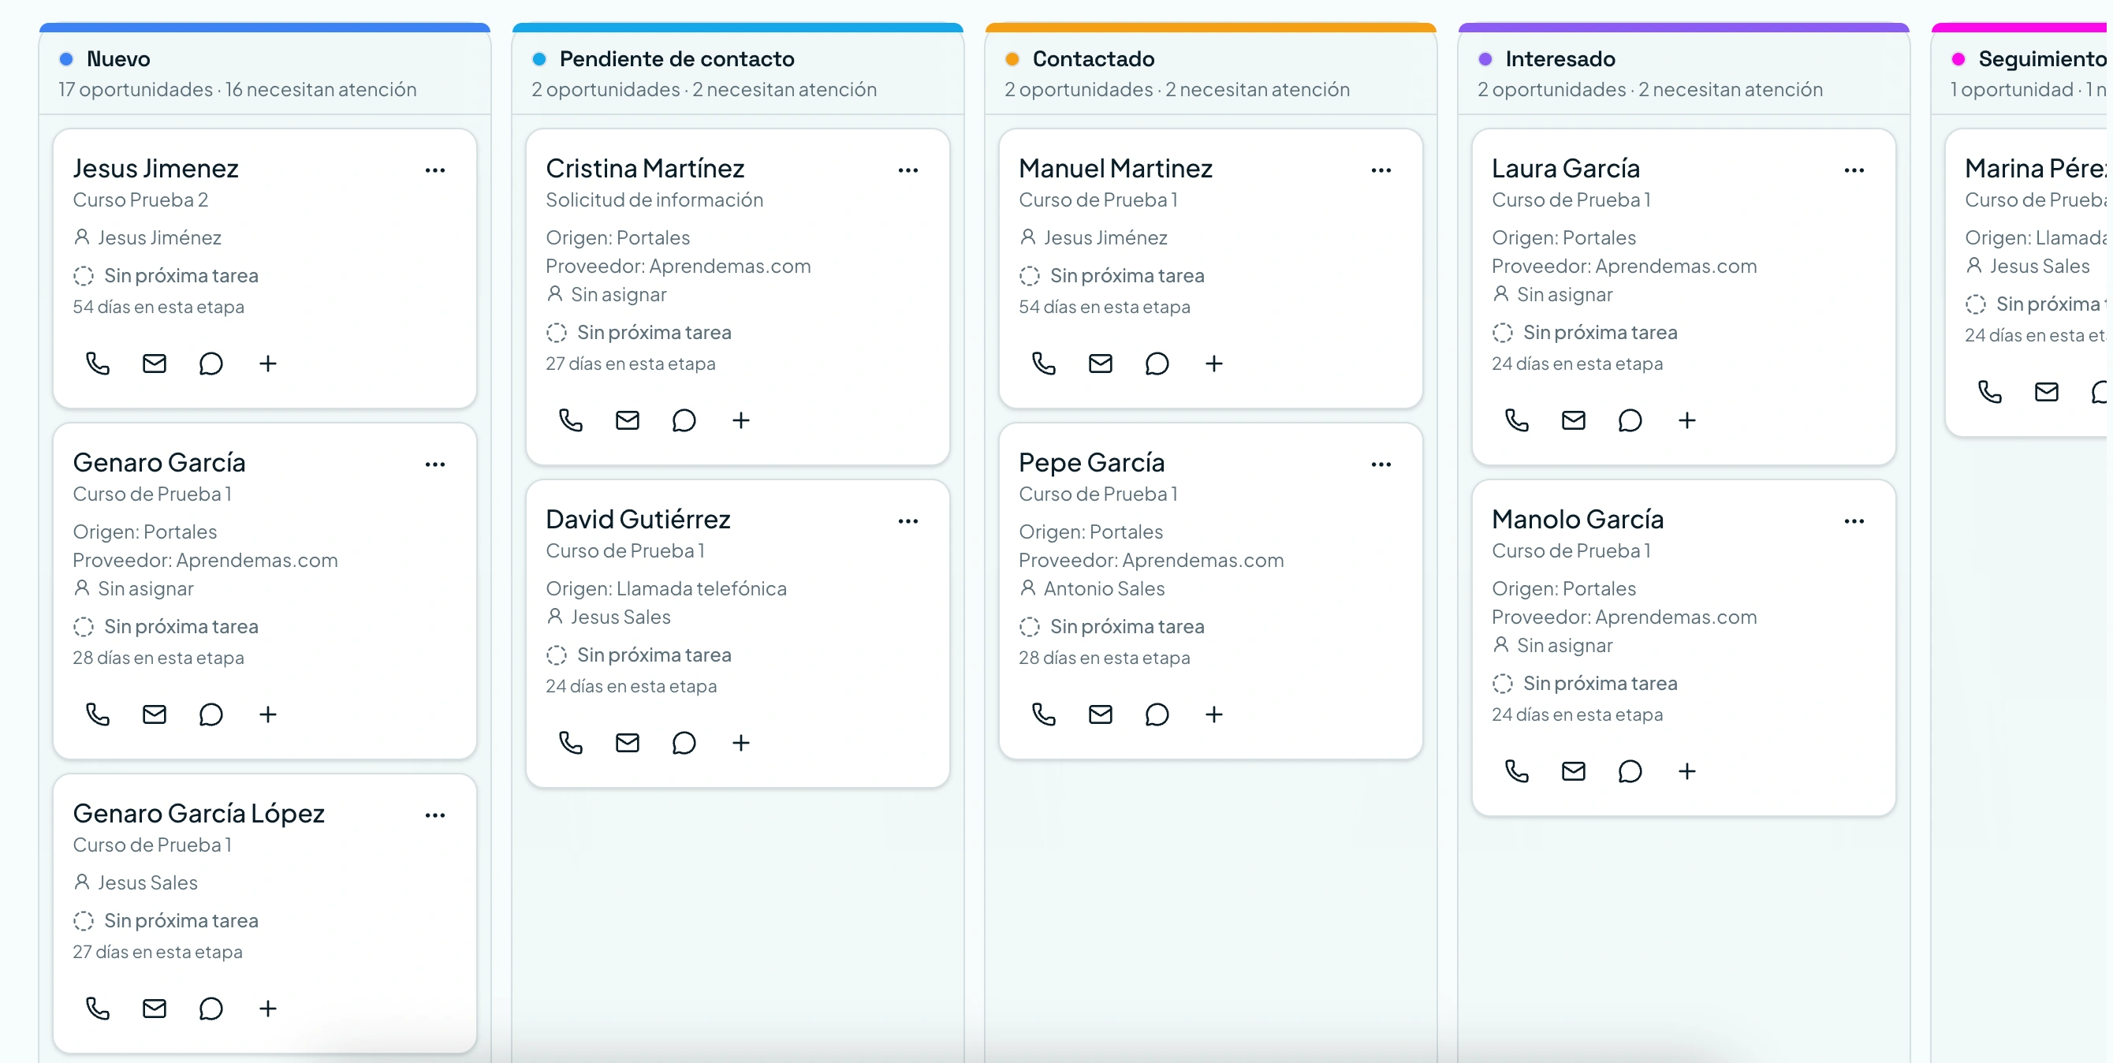
Task: Email Manuel Martinez via envelope icon
Action: point(1100,364)
